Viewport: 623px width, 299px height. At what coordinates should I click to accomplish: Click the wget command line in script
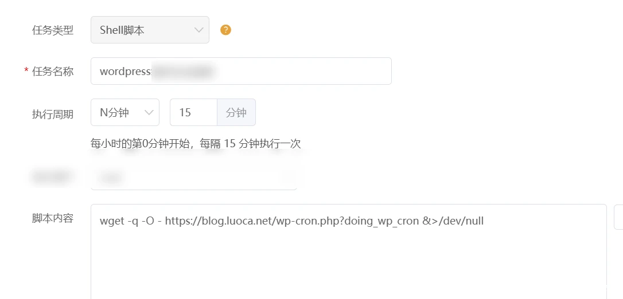tap(291, 221)
